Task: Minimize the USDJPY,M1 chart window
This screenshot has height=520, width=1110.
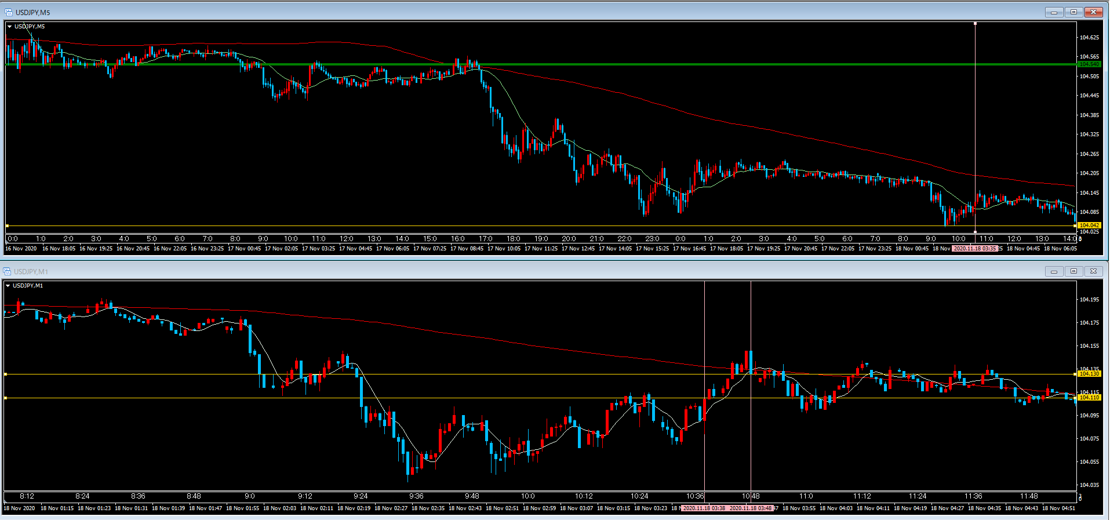Action: pos(1054,271)
